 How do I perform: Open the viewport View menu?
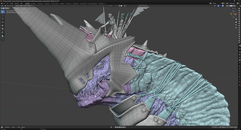(17, 6)
